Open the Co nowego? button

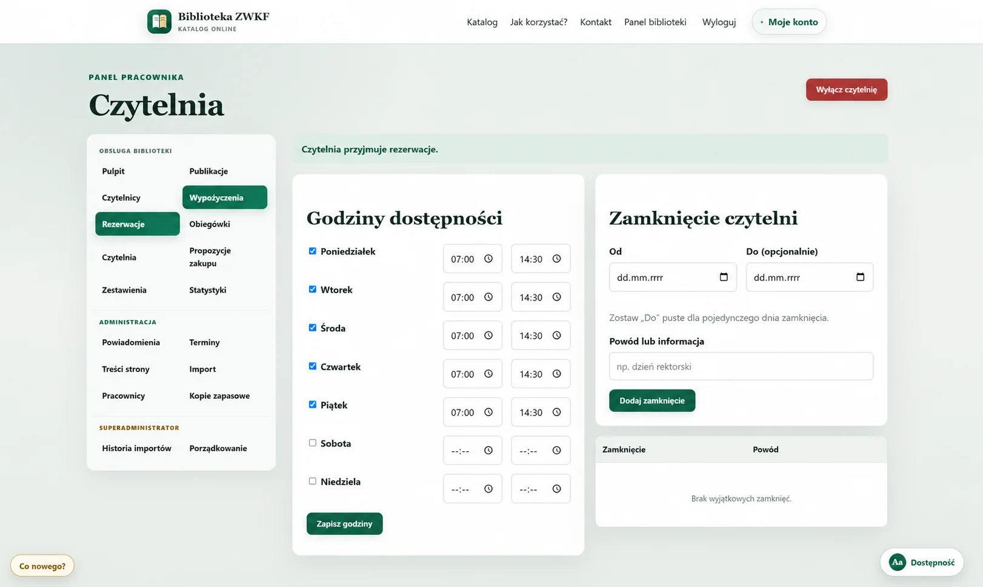[x=42, y=566]
